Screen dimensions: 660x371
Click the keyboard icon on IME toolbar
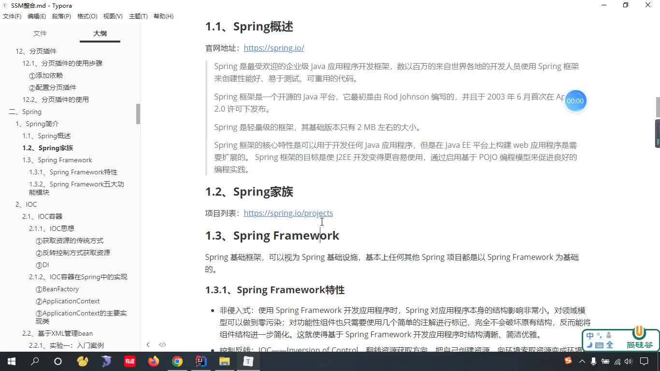599,345
